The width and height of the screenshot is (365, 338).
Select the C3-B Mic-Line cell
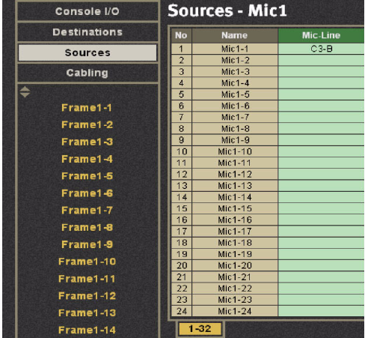pyautogui.click(x=321, y=49)
